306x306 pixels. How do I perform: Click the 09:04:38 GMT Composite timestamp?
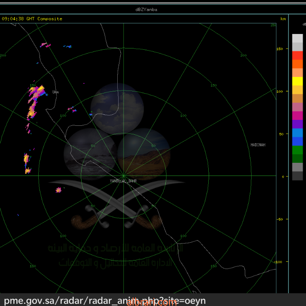(x=32, y=19)
